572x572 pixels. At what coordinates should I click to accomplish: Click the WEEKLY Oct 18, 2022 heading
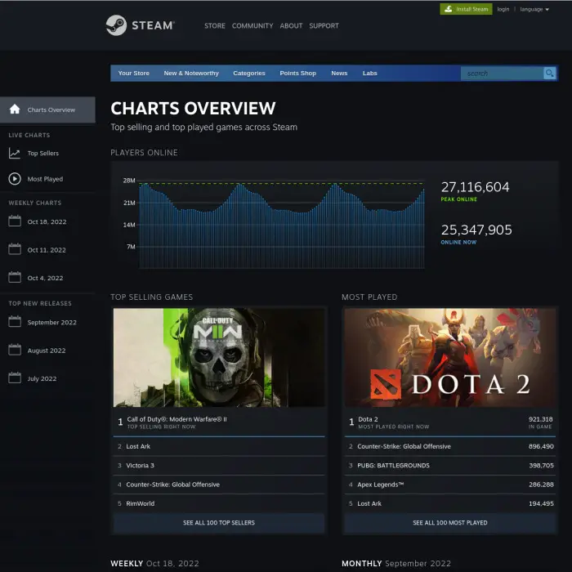[154, 563]
